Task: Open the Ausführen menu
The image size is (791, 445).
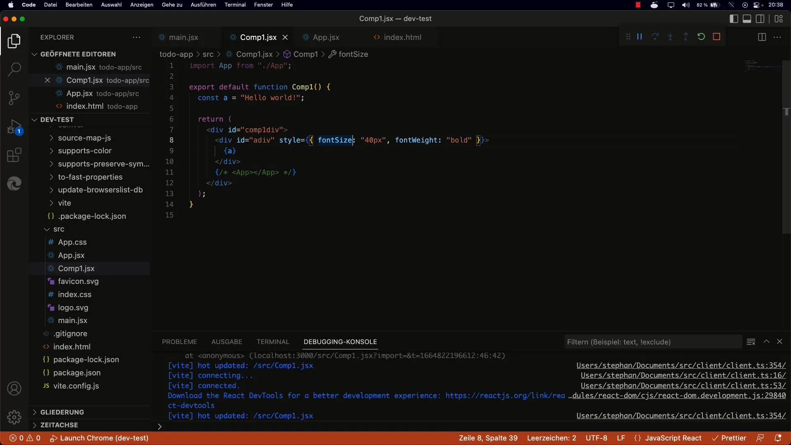Action: (x=203, y=5)
